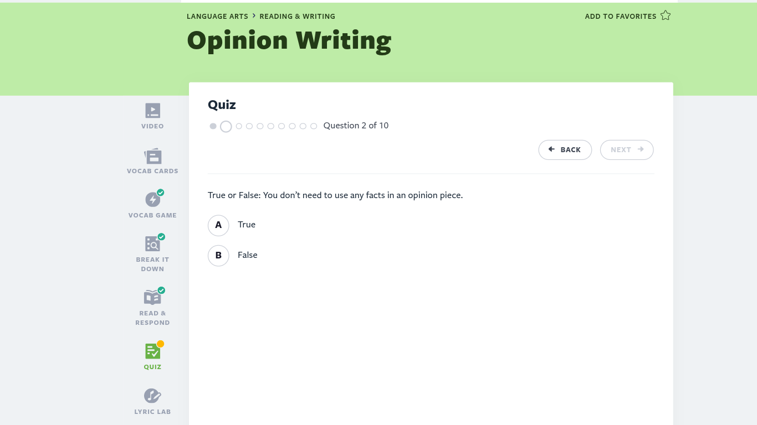Open the Vocab Cards icon
Screen dimensions: 757x425
(x=152, y=156)
